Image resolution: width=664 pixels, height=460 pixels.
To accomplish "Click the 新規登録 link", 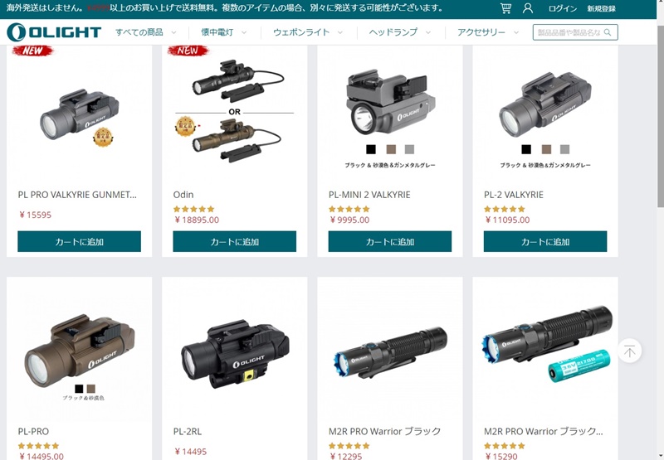I will click(601, 8).
